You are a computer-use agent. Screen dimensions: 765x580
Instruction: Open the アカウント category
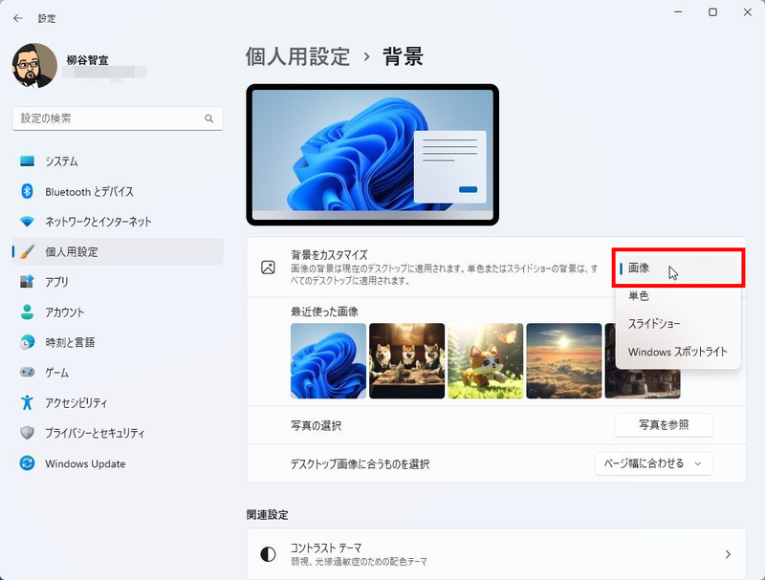118,311
